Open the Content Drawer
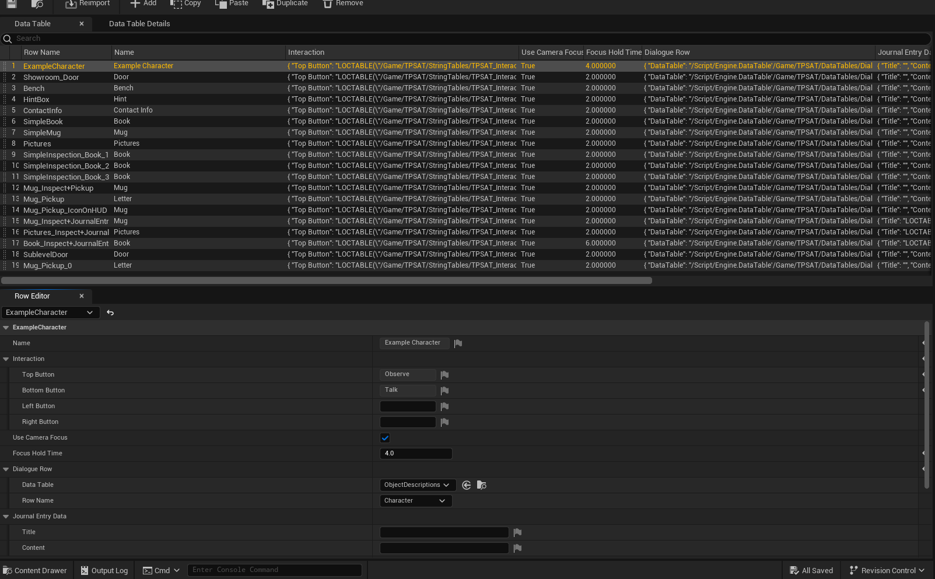Screen dimensions: 935x579 click(x=35, y=570)
